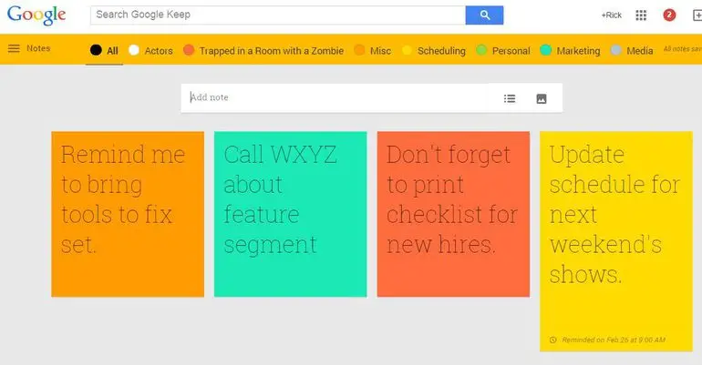
Task: Open the Google apps grid
Action: click(x=641, y=15)
